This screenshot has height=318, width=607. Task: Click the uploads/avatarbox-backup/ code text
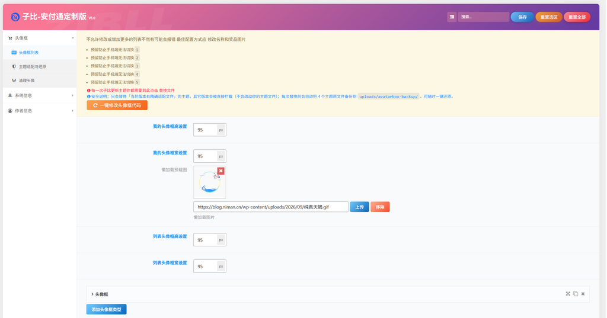click(x=388, y=97)
